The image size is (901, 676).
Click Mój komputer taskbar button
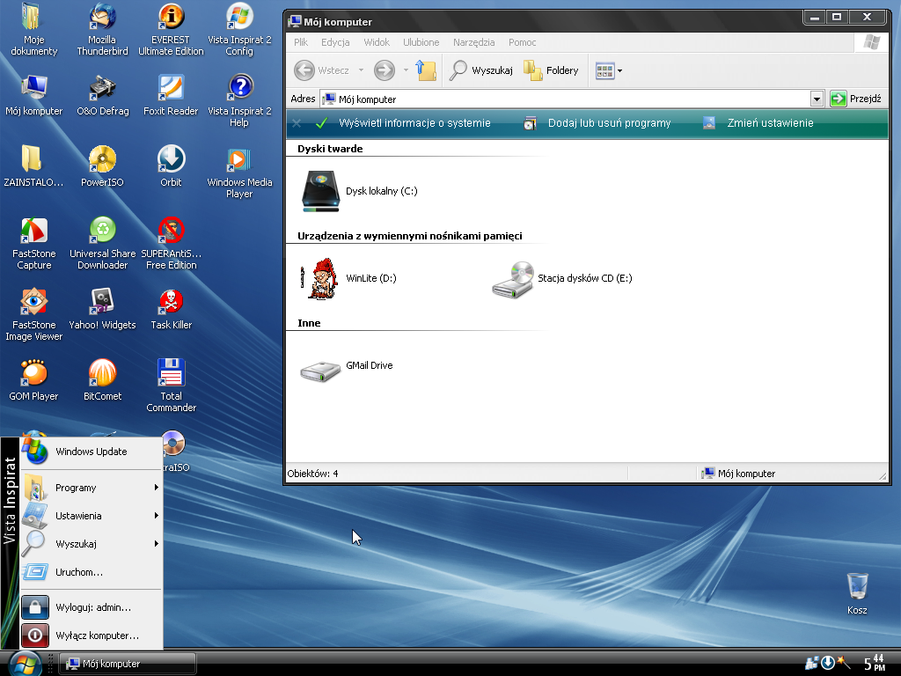[127, 664]
